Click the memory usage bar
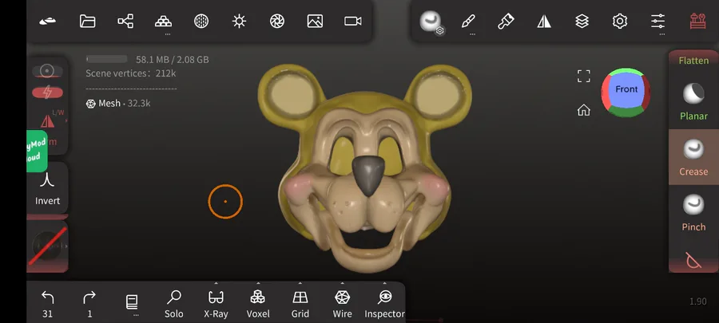The height and width of the screenshot is (323, 719). [x=106, y=59]
